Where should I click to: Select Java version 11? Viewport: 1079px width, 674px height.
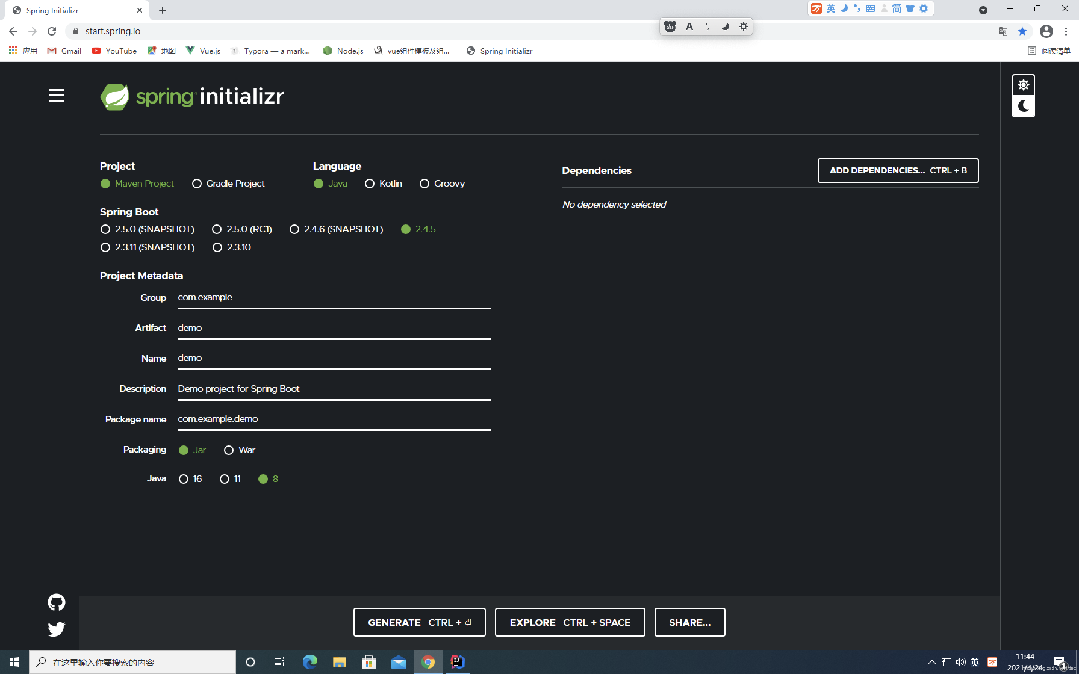coord(231,479)
